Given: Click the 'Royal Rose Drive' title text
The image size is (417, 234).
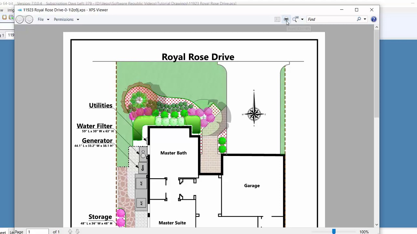Looking at the screenshot, I should [198, 57].
